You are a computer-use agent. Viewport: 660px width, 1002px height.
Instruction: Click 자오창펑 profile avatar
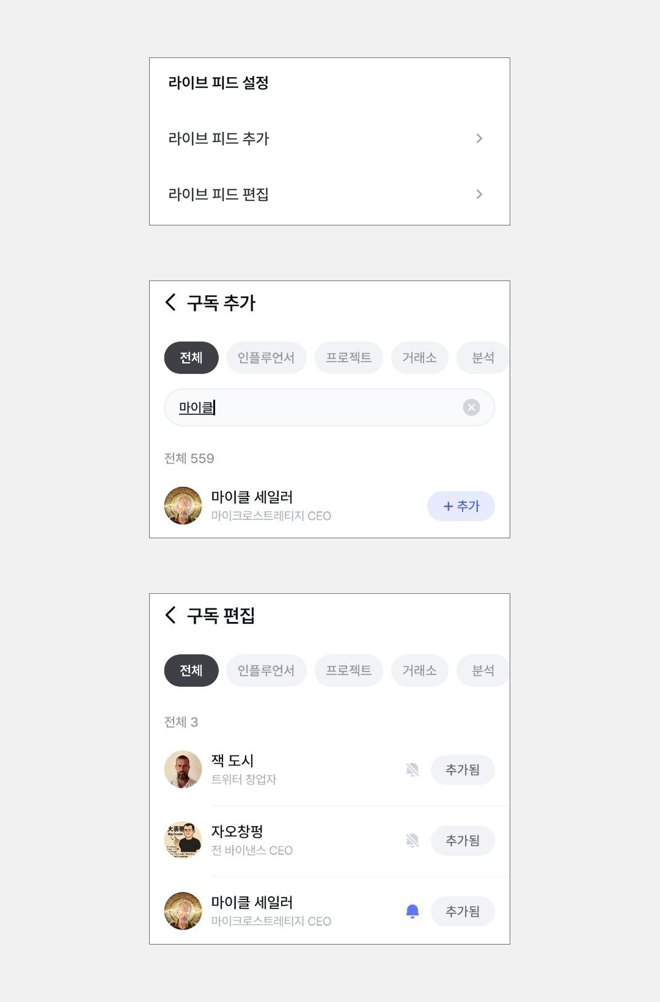coord(183,841)
